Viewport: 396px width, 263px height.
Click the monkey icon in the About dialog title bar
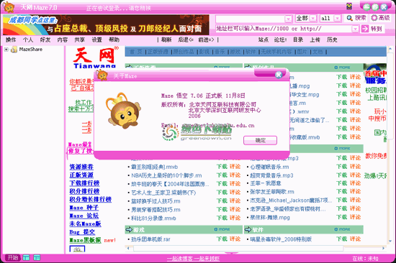pyautogui.click(x=102, y=75)
